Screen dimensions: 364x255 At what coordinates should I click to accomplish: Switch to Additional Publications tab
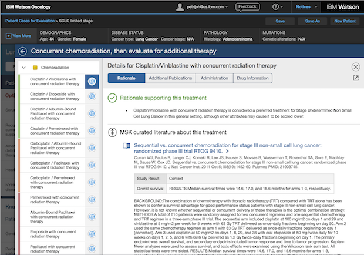click(x=170, y=78)
